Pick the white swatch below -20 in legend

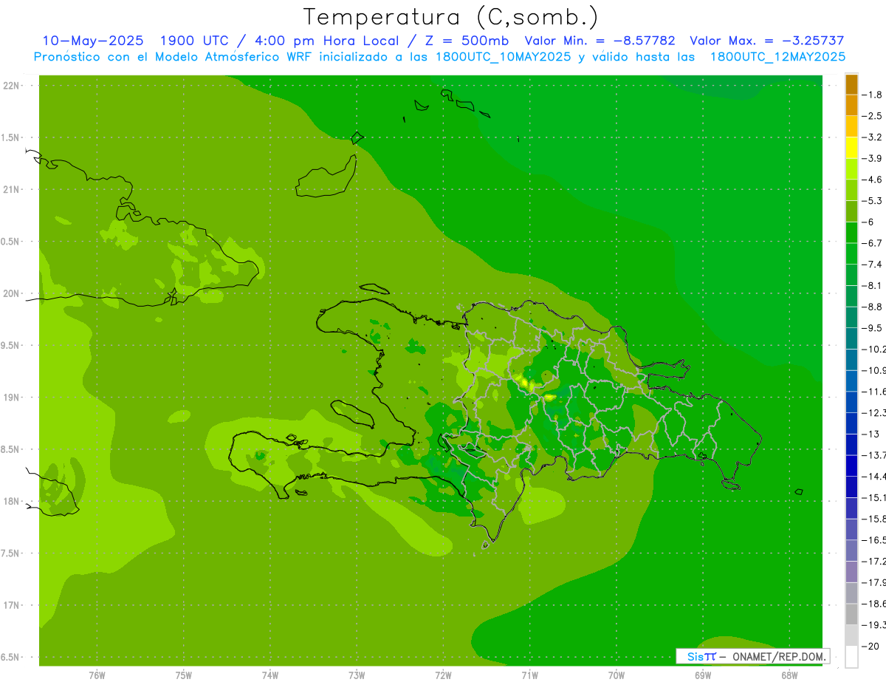(852, 656)
